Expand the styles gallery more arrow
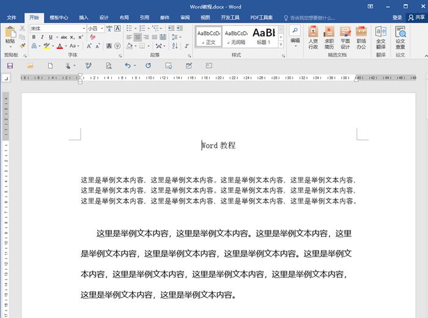The height and width of the screenshot is (318, 428). pos(281,45)
